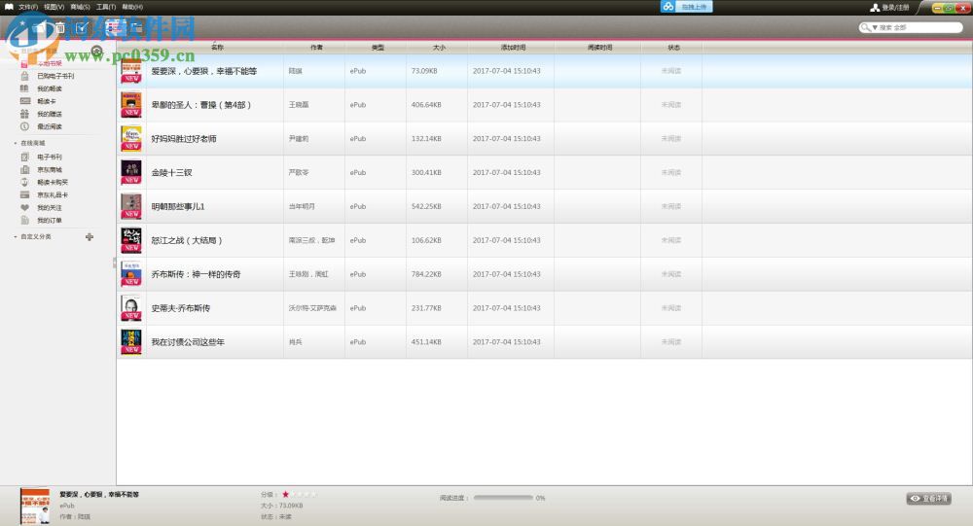Select 本地书架 in sidebar
Image resolution: width=973 pixels, height=526 pixels.
49,63
